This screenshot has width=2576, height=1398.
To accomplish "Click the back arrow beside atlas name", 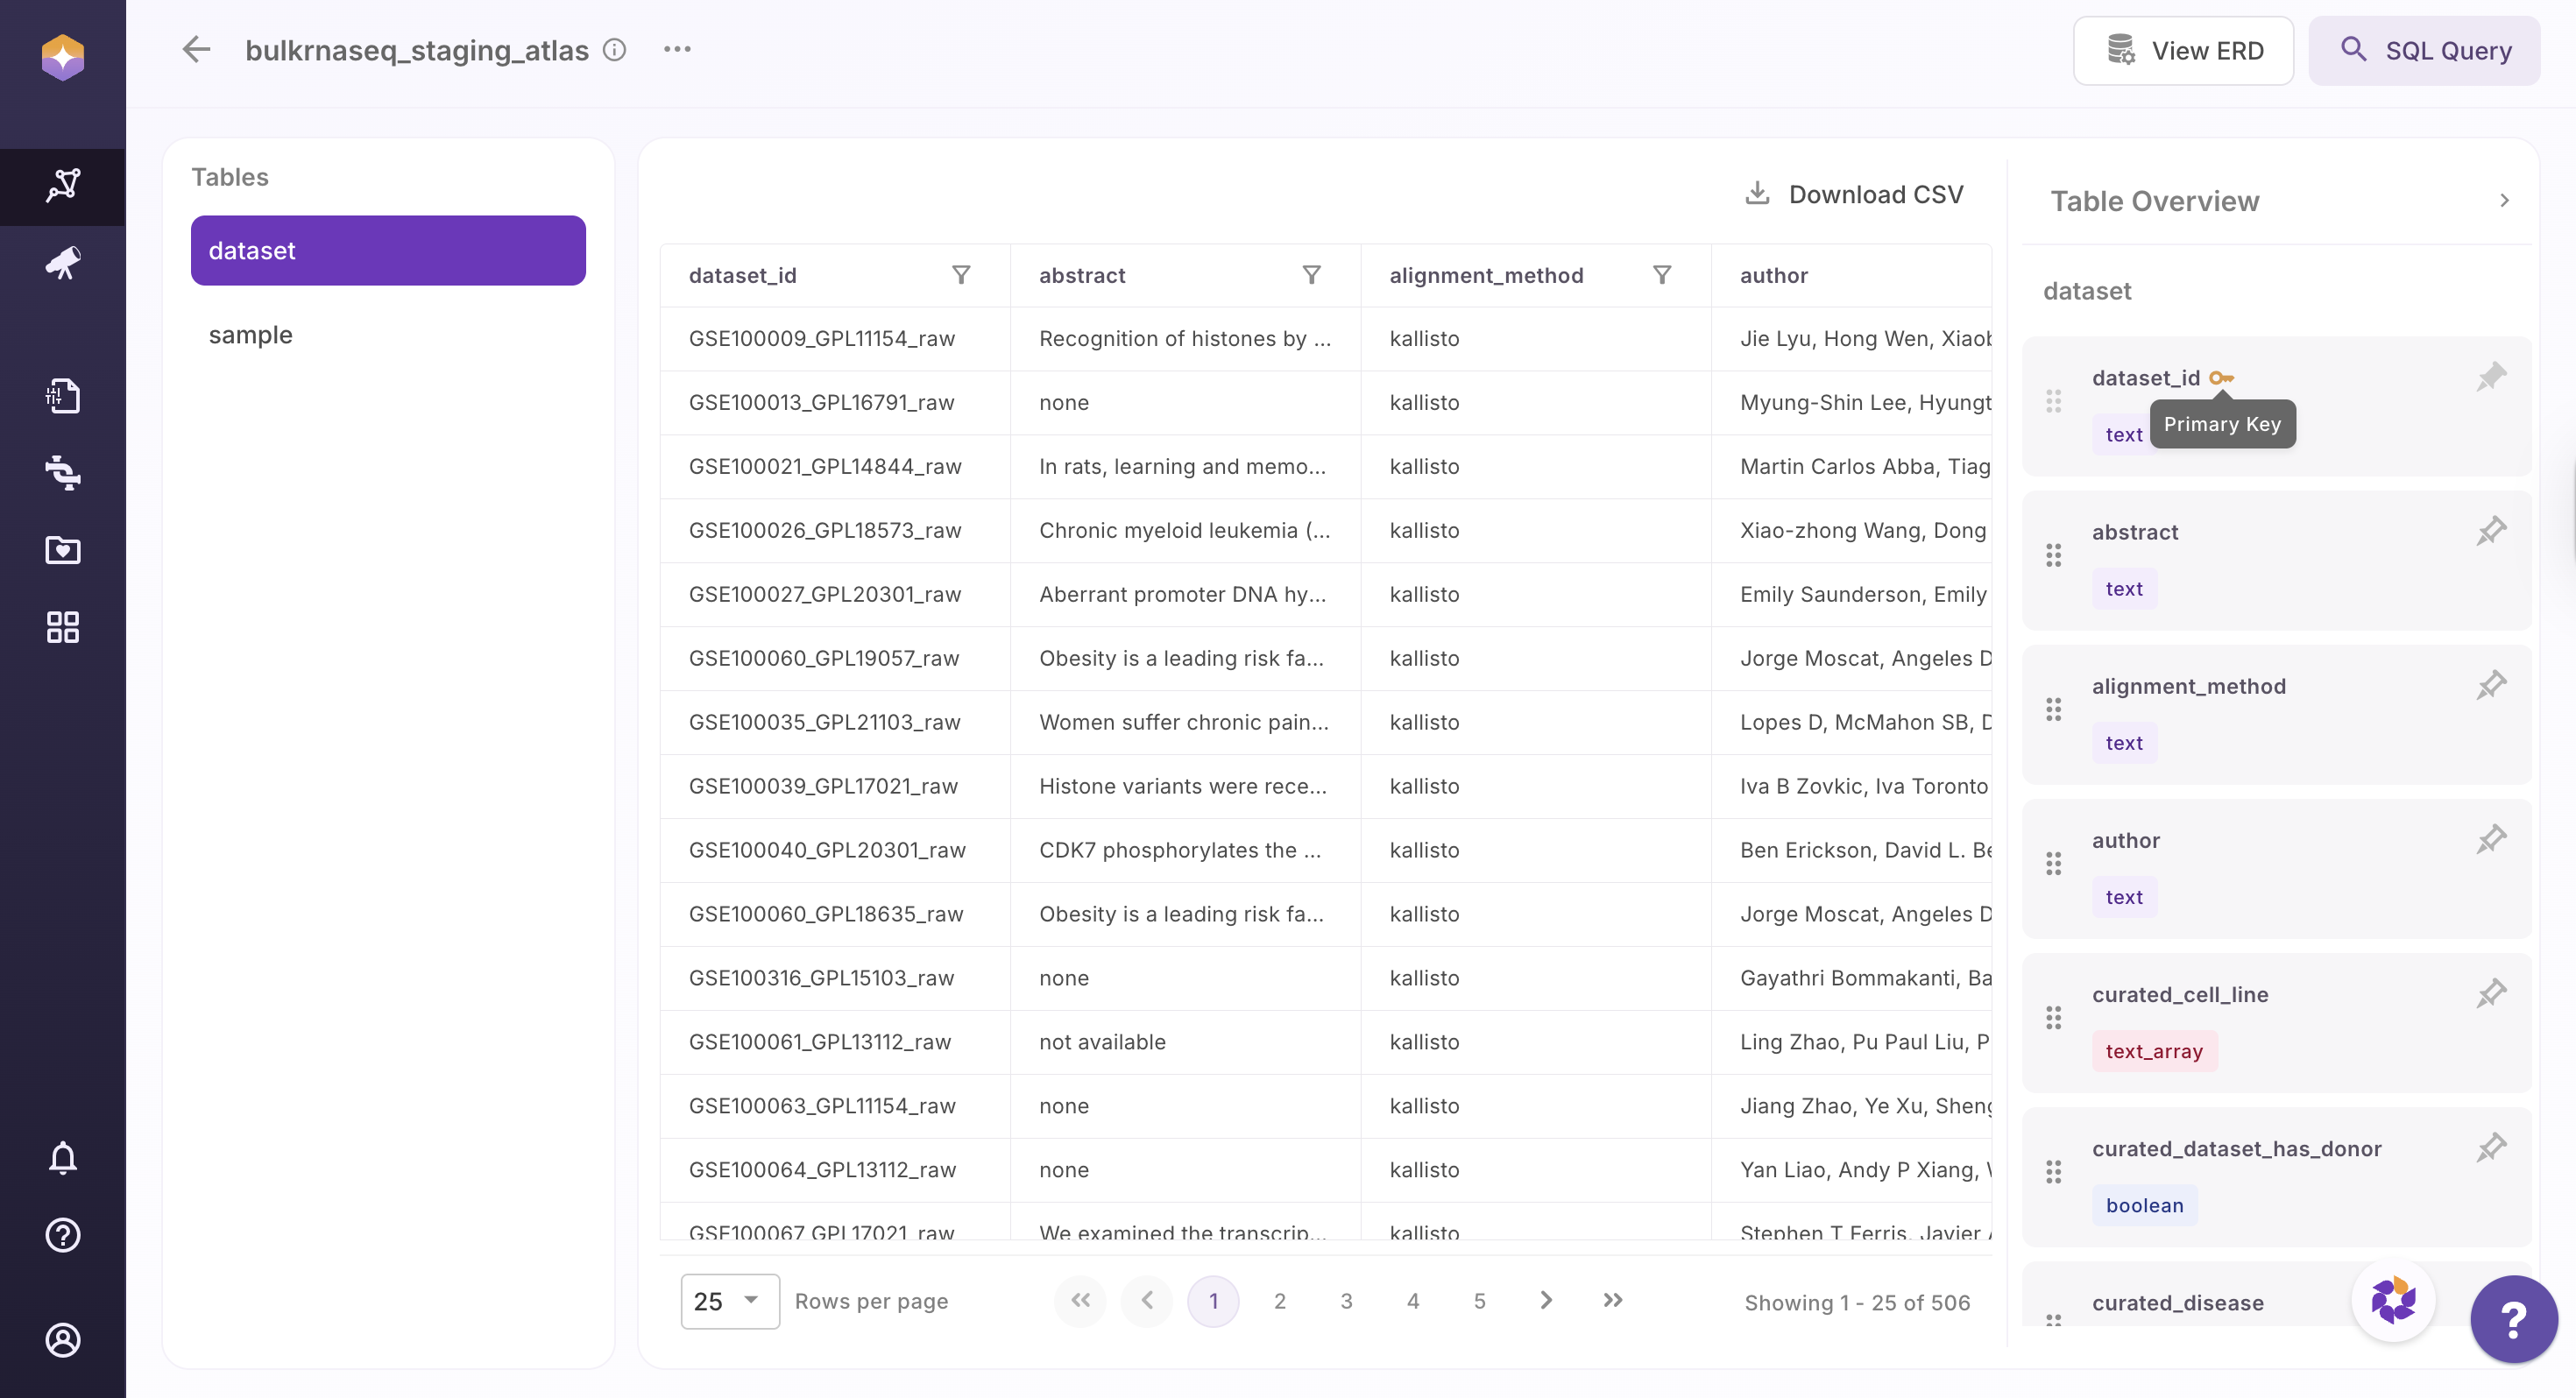I will [196, 50].
